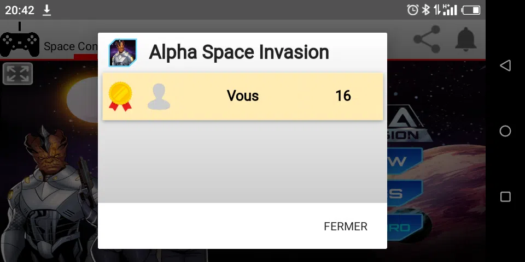Image resolution: width=525 pixels, height=262 pixels.
Task: Click the "Alpha Space Invasion" dialog title
Action: (x=239, y=52)
